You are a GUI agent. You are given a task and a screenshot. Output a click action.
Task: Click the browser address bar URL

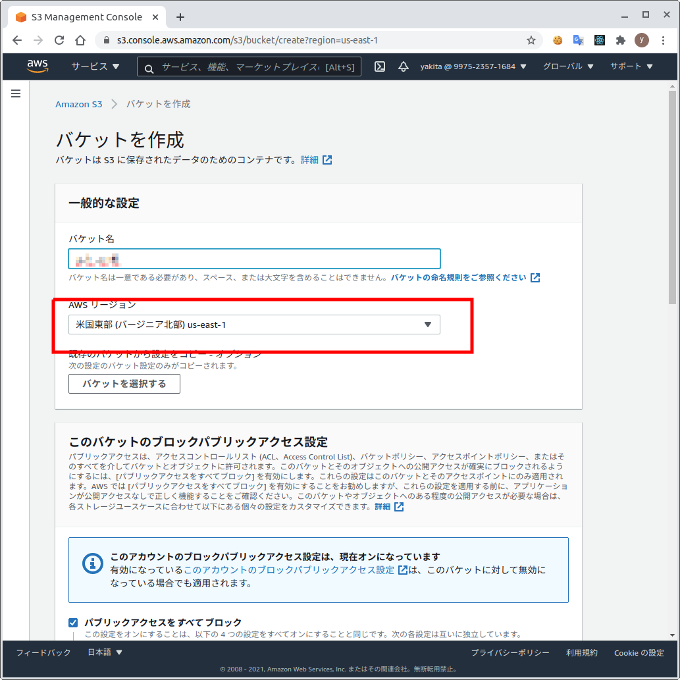pyautogui.click(x=248, y=40)
